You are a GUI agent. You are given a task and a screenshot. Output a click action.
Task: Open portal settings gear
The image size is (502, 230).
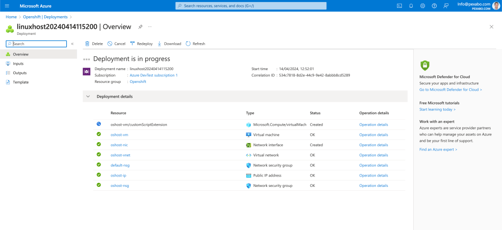[423, 6]
